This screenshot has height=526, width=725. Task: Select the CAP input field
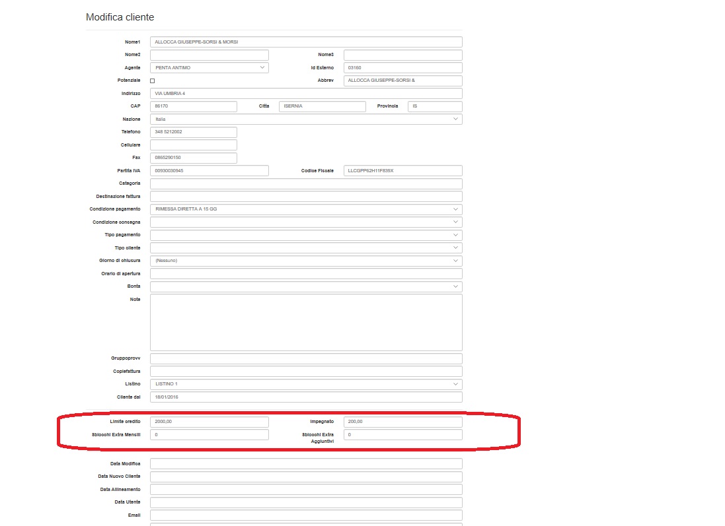coord(193,106)
